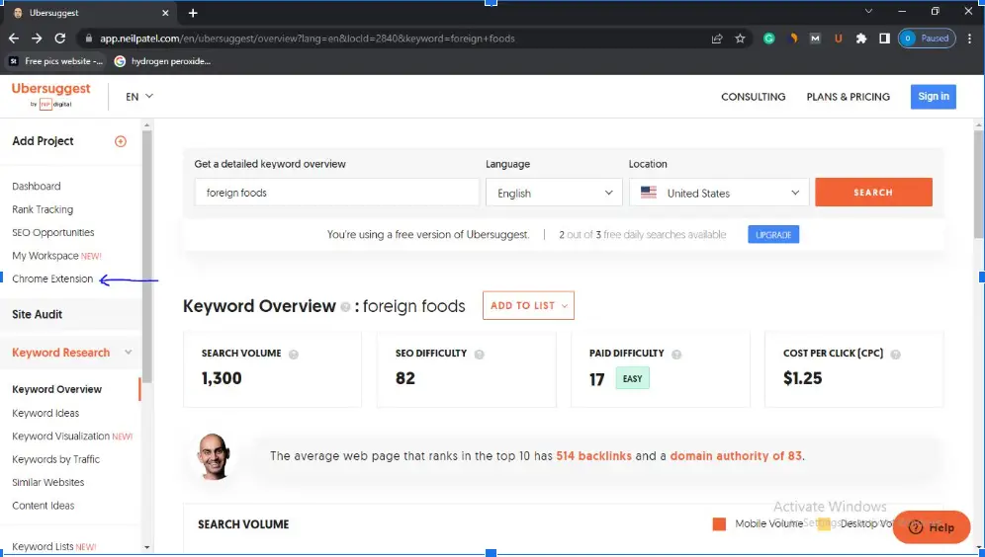
Task: Click the Keyword Overview help icon
Action: point(345,307)
